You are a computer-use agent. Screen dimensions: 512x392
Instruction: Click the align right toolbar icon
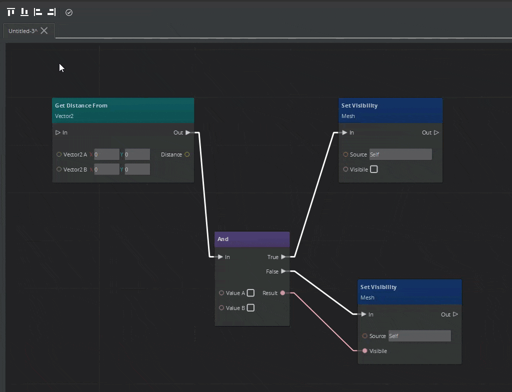[x=50, y=12]
